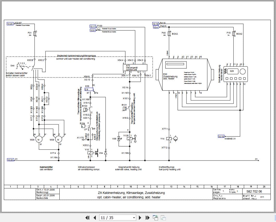Click the X77:1 terminal label
Screen dimensions: 276x222
coord(165,129)
